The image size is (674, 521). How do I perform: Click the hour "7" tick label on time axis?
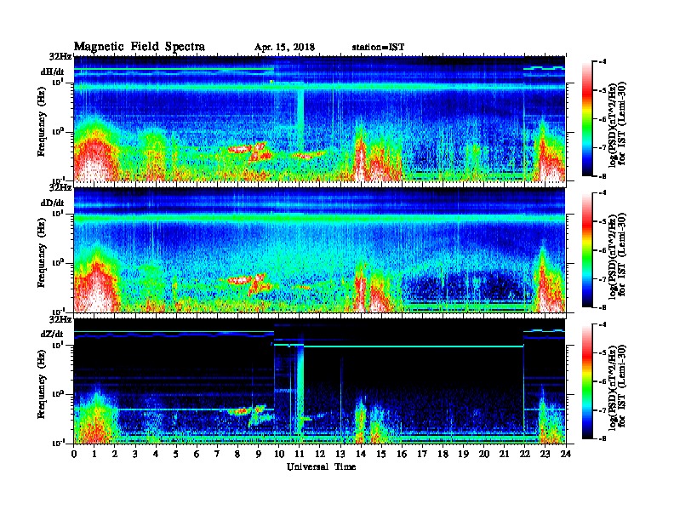(x=217, y=455)
